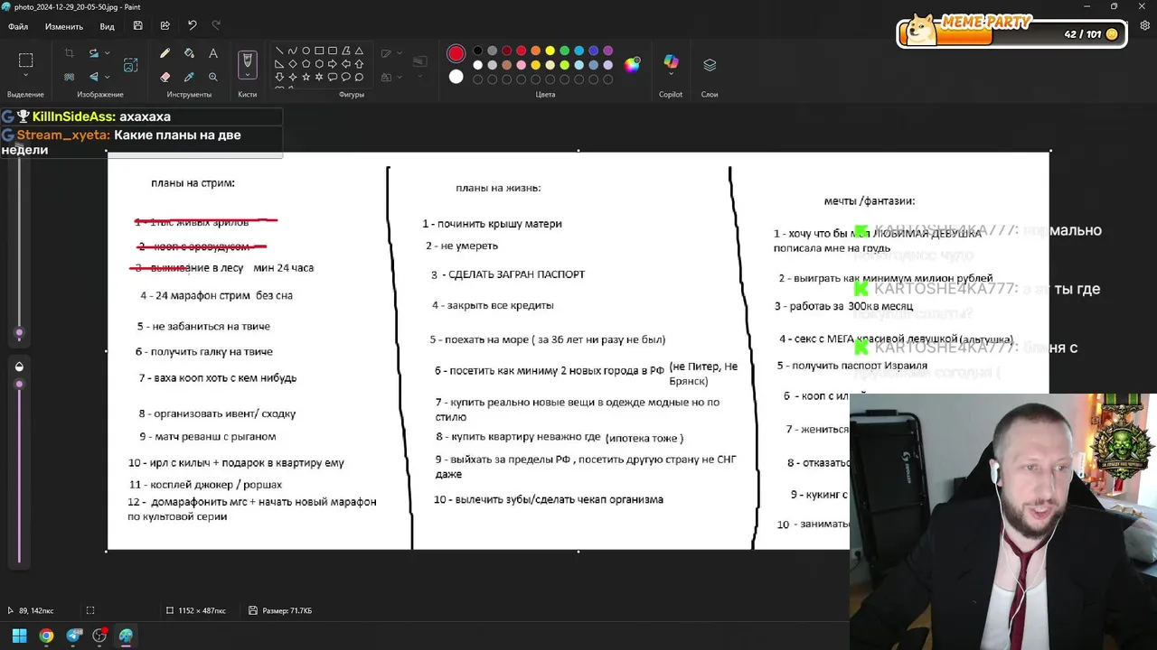Click canvas text "планы на жизнь:"
1157x650 pixels.
tap(498, 188)
